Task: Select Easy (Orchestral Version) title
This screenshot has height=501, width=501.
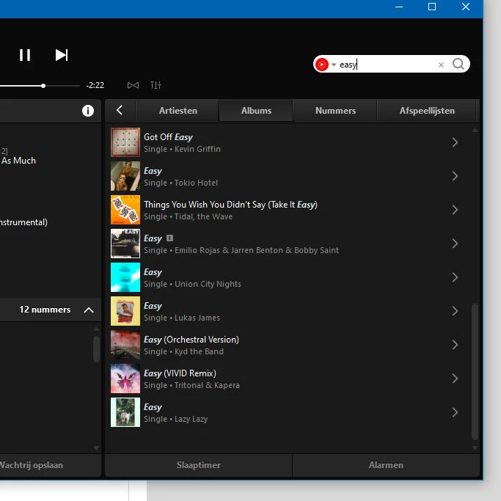Action: (191, 340)
